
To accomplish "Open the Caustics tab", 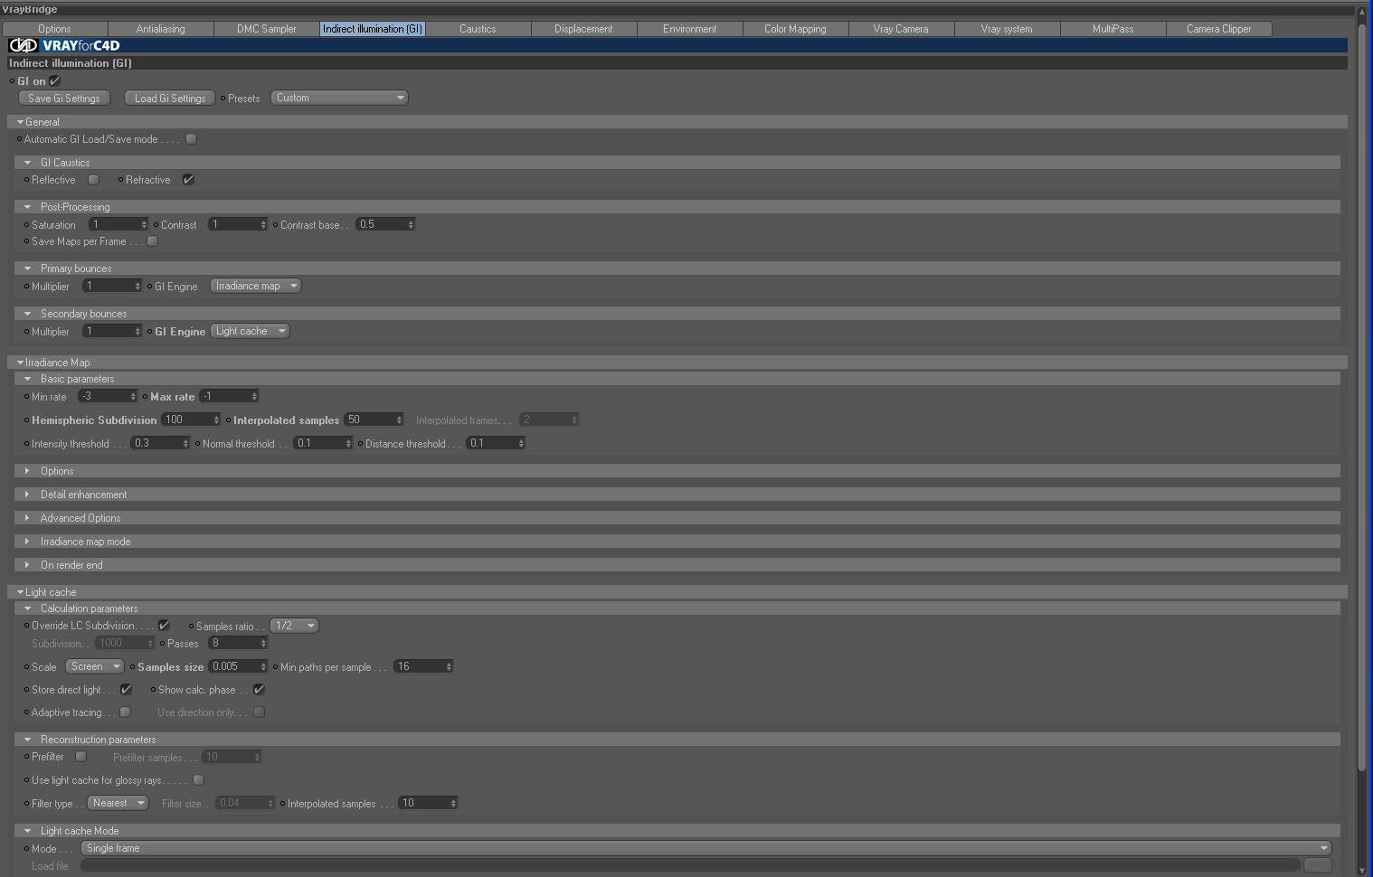I will [478, 29].
